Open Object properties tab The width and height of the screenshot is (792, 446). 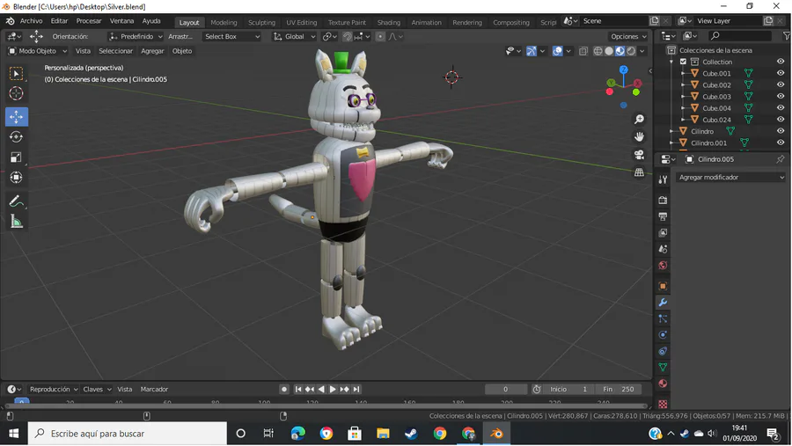(663, 286)
